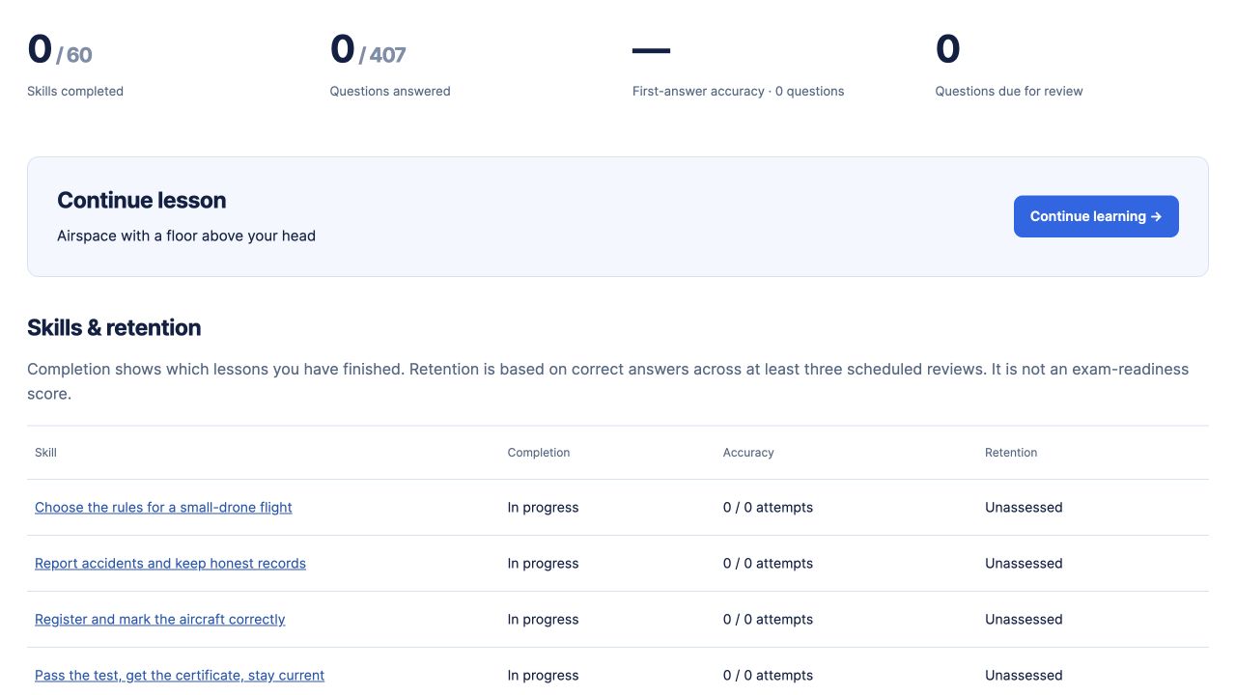The width and height of the screenshot is (1236, 695).
Task: Click '0 / 0 attempts' in the Report accidents row
Action: click(768, 564)
